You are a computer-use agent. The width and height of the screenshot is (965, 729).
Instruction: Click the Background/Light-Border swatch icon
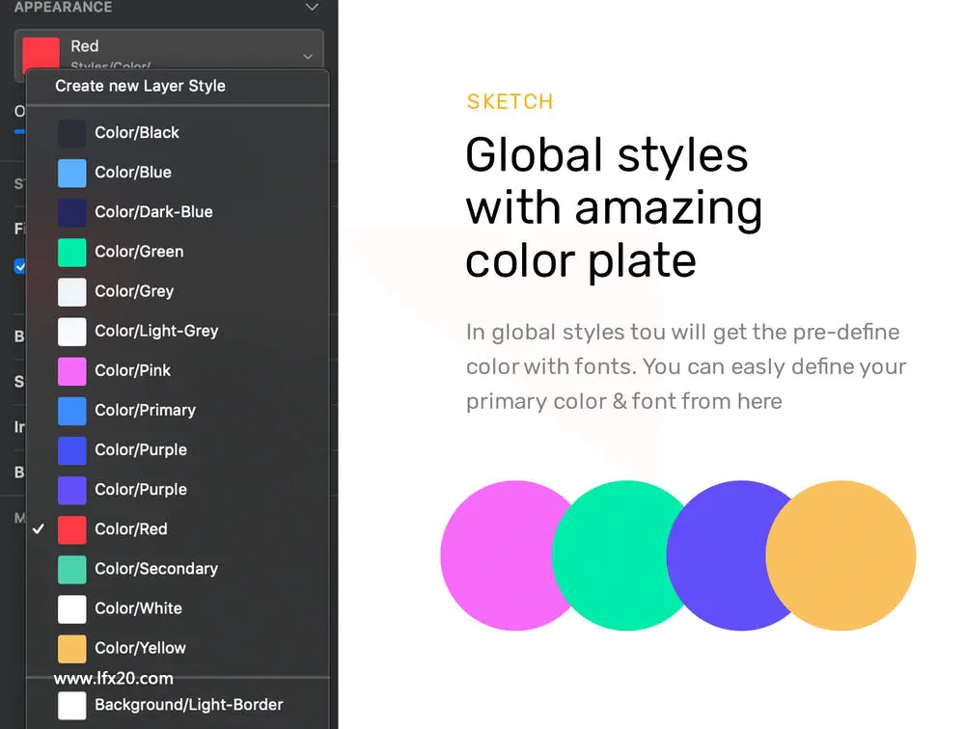click(x=72, y=705)
